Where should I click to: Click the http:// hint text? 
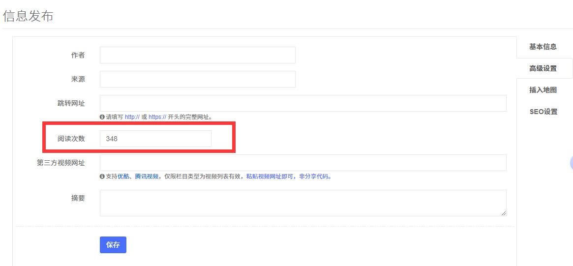(x=132, y=118)
